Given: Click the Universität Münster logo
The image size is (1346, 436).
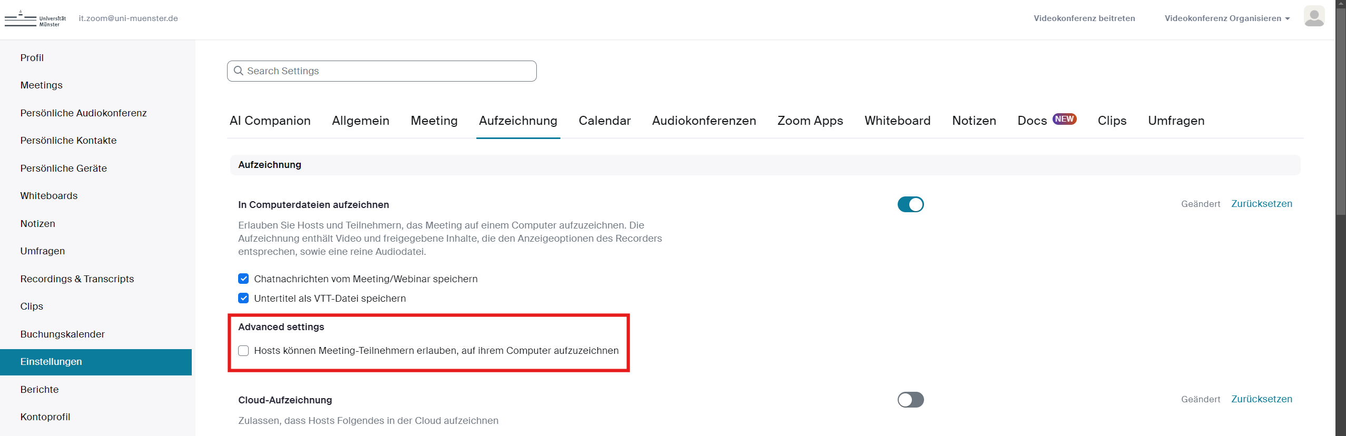Looking at the screenshot, I should (35, 18).
